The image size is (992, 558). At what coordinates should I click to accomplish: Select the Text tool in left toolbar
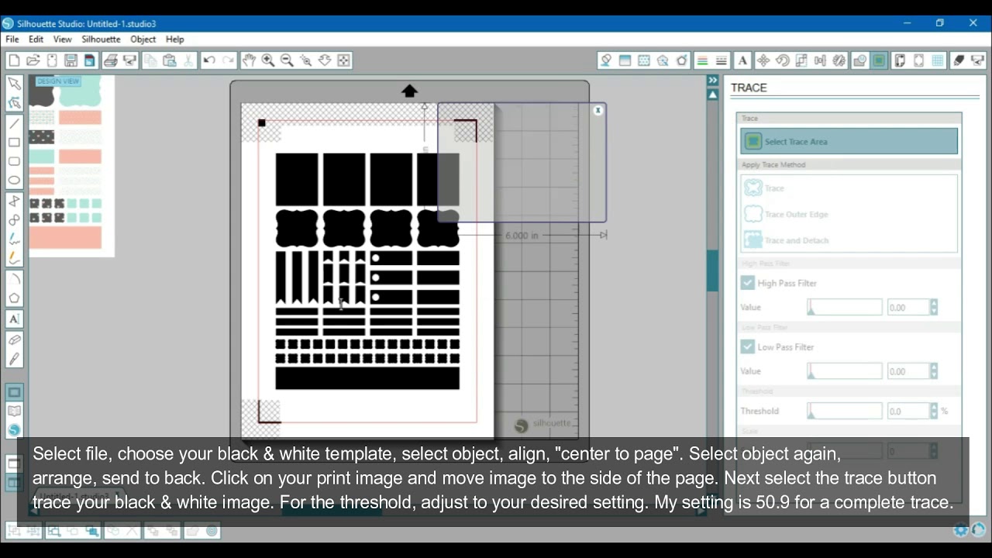point(14,319)
